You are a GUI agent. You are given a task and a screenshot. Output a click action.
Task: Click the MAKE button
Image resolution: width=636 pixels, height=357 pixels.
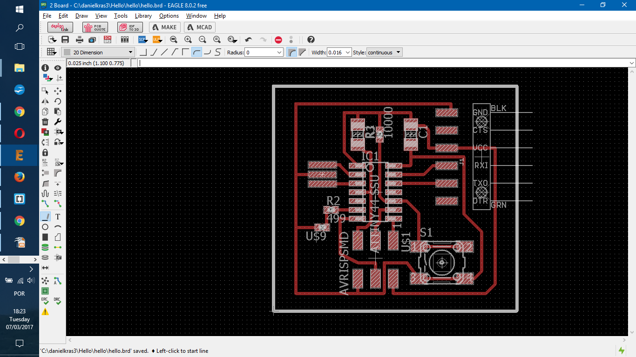[164, 27]
